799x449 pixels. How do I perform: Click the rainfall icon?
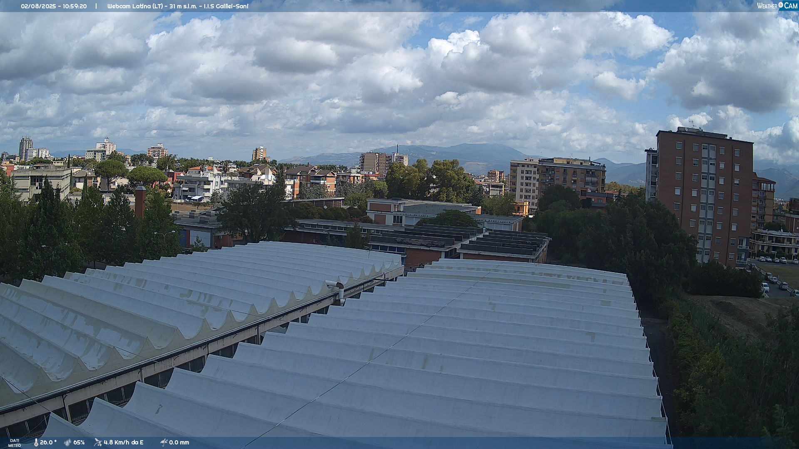[x=164, y=442]
